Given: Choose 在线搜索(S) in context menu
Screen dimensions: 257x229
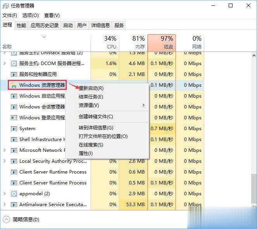Looking at the screenshot, I should tap(91, 145).
